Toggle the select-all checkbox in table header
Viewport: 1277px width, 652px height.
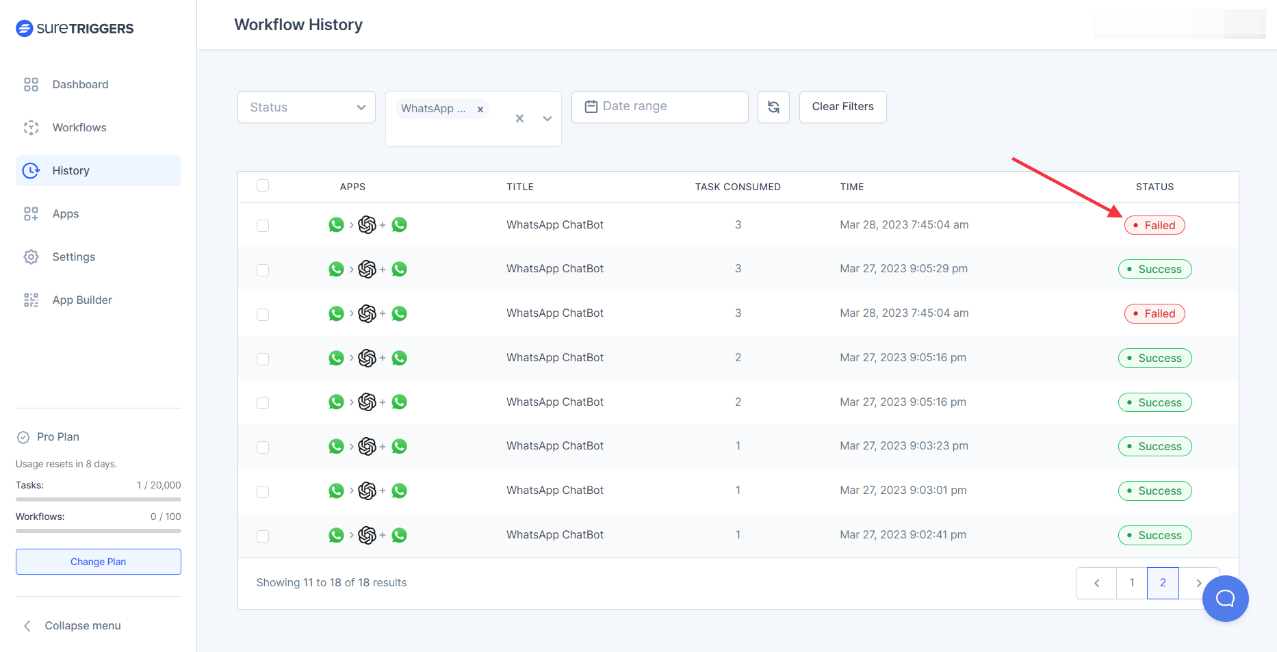[x=263, y=186]
